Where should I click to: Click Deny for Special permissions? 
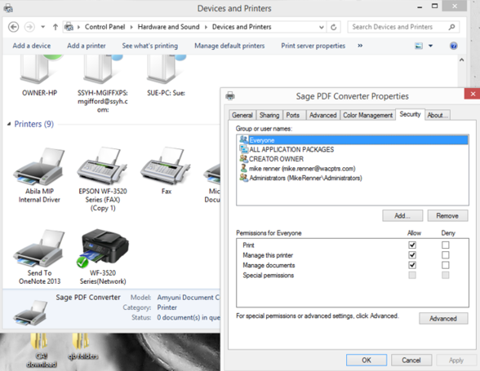[446, 276]
